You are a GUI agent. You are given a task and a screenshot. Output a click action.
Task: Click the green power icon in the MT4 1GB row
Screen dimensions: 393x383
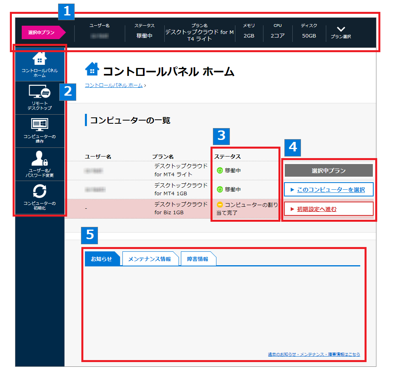point(220,189)
